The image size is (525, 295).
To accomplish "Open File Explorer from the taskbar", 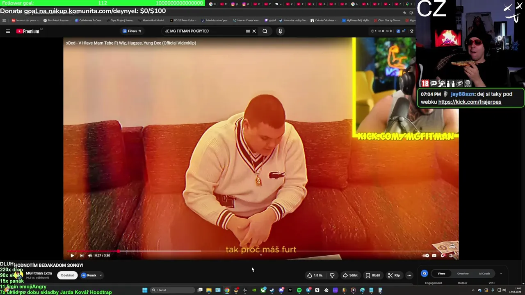I will (209, 290).
